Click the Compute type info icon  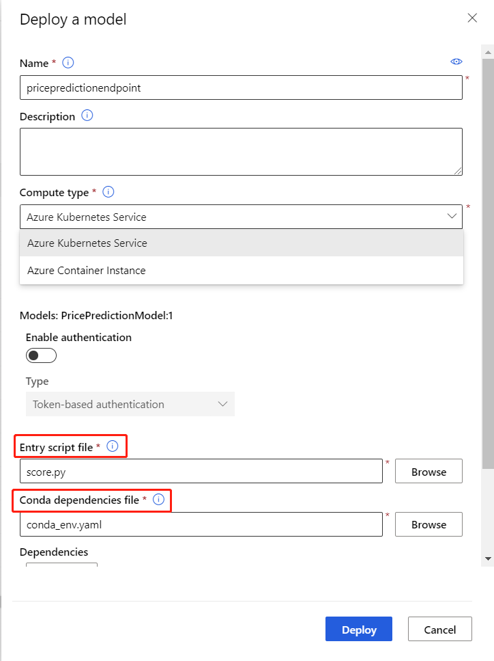point(108,192)
